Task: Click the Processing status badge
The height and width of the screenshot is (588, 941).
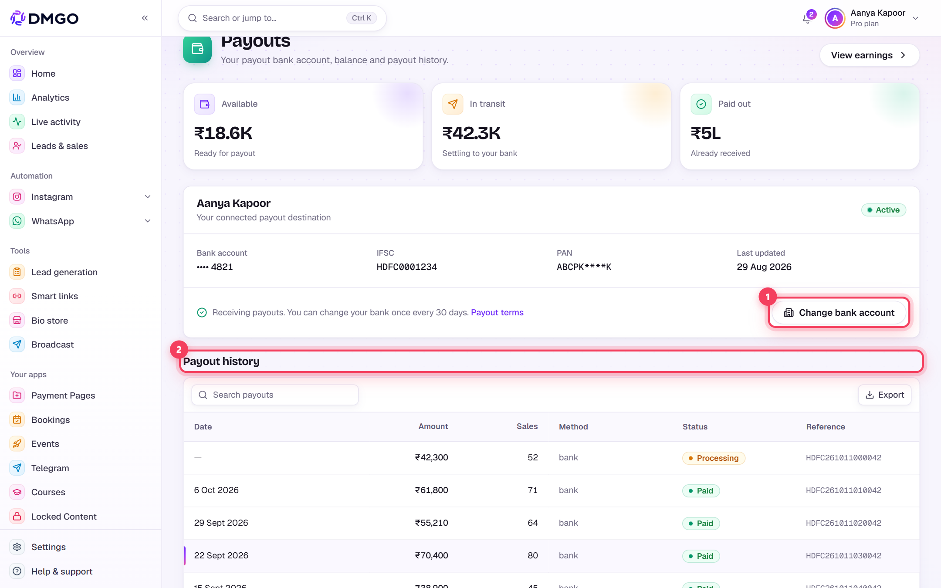Action: (714, 458)
